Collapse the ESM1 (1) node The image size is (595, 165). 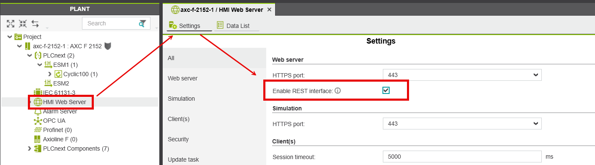coord(40,65)
